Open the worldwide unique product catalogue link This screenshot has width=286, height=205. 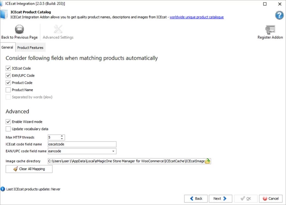point(196,17)
